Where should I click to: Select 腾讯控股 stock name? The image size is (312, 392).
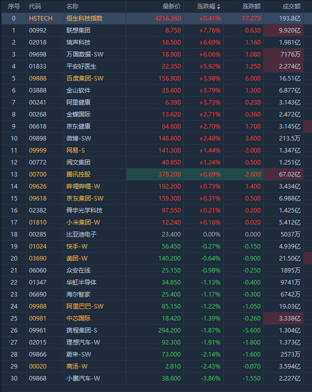pyautogui.click(x=78, y=174)
